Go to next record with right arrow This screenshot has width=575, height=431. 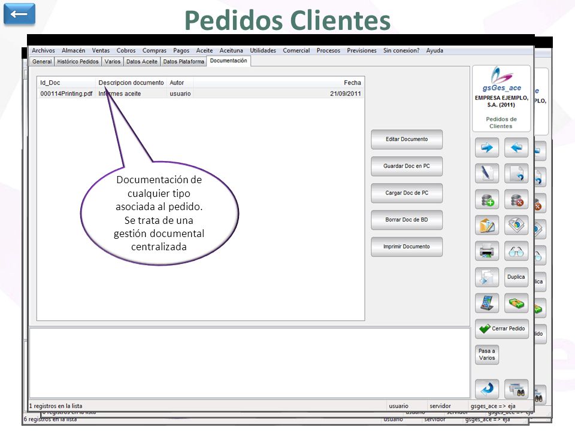tap(486, 148)
